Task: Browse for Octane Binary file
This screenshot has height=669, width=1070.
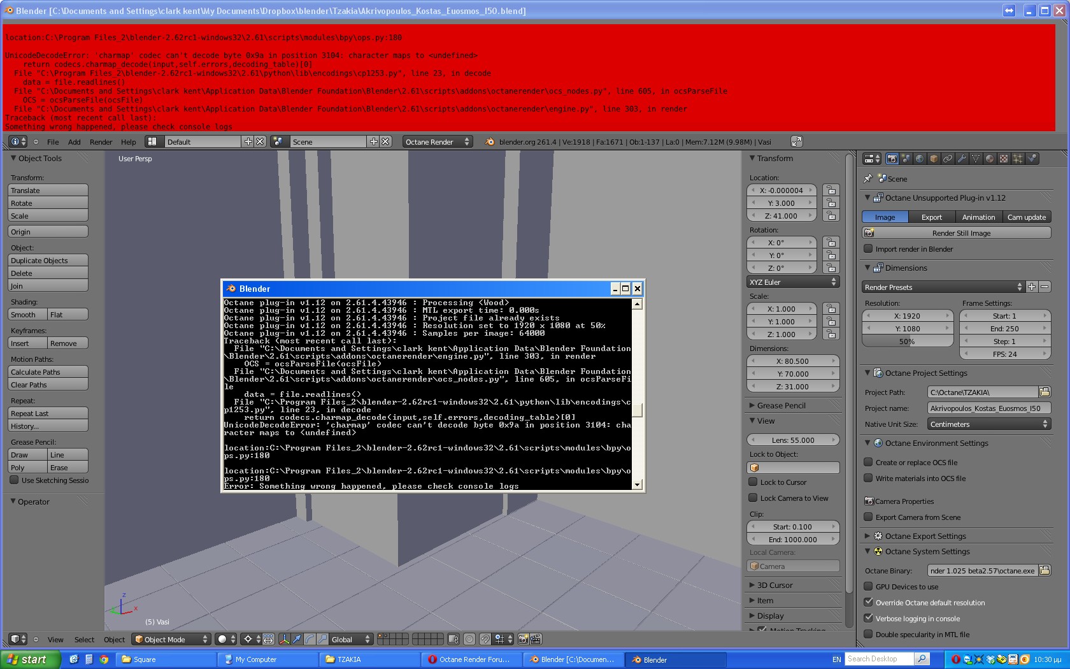Action: pos(1045,570)
